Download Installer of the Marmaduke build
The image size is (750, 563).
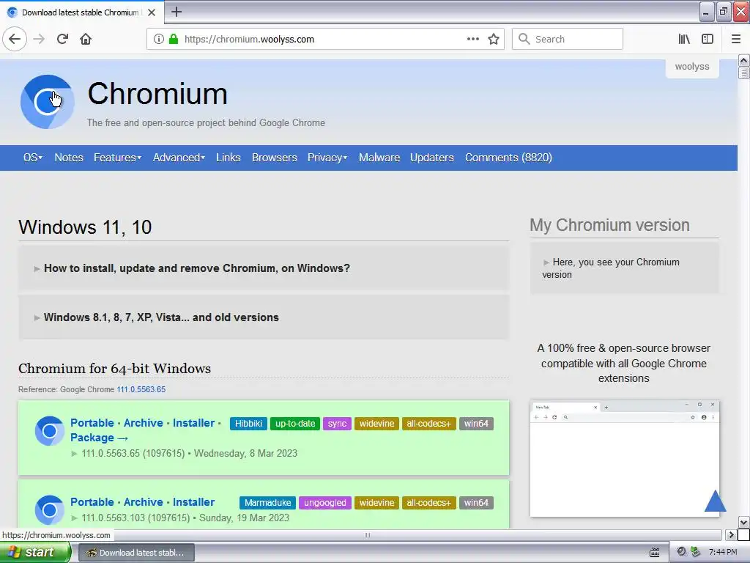(193, 502)
